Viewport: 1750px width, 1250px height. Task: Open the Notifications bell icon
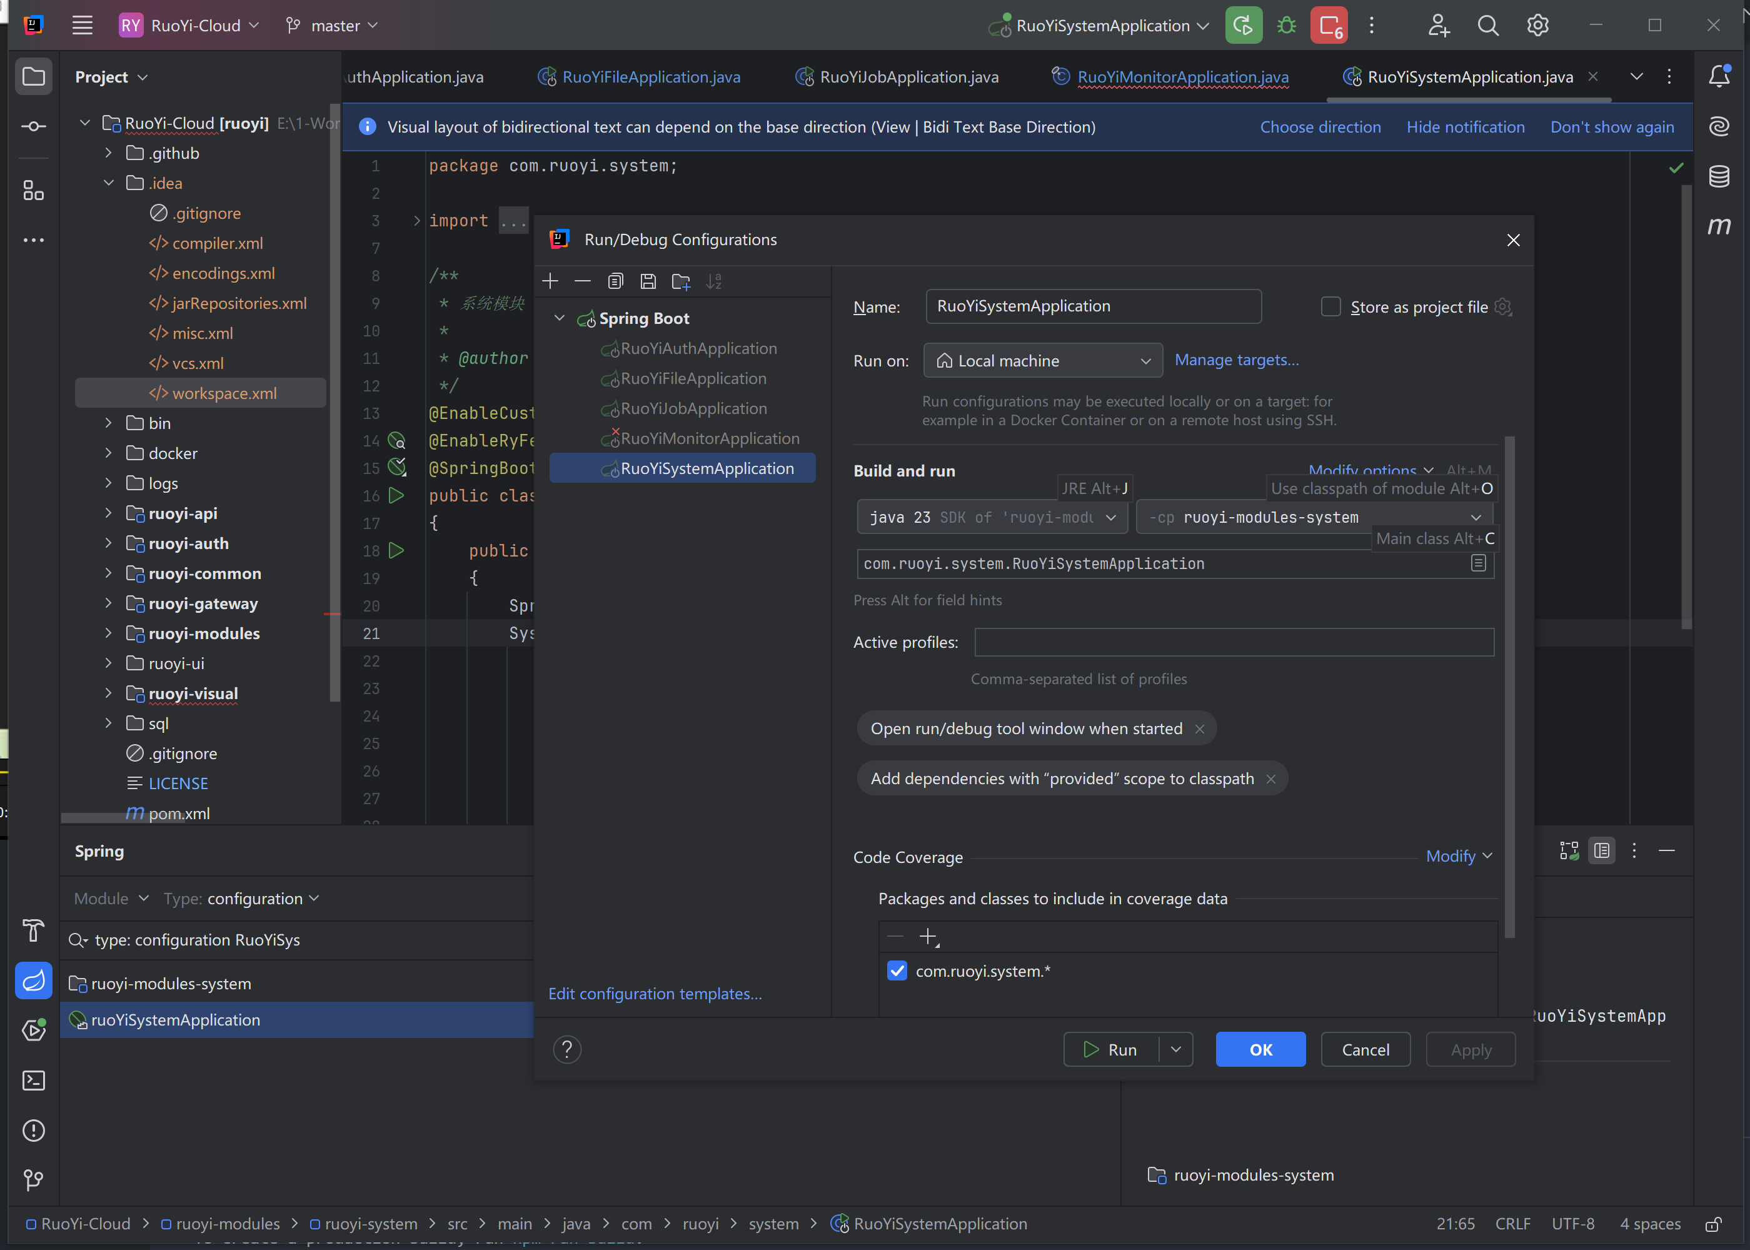coord(1719,76)
